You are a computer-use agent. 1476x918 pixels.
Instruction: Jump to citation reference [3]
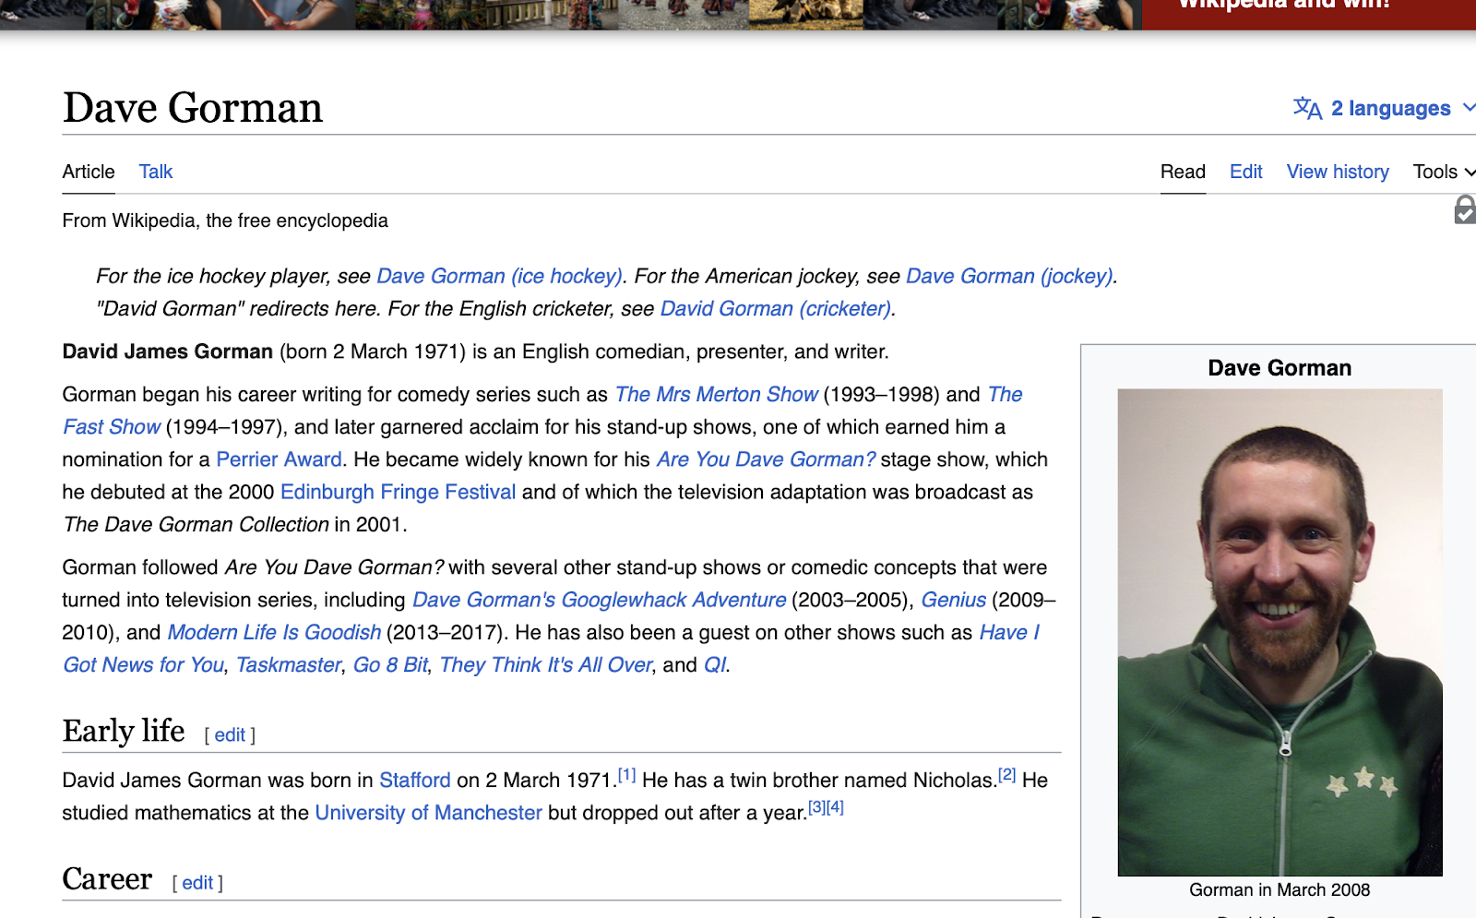[x=816, y=807]
